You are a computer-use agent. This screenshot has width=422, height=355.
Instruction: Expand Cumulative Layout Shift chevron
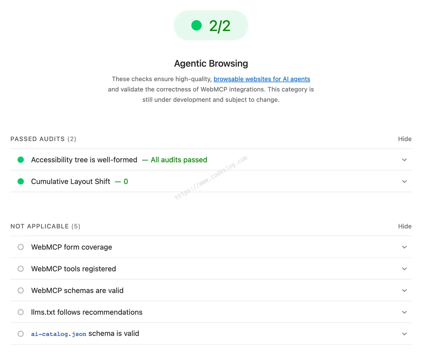point(404,181)
